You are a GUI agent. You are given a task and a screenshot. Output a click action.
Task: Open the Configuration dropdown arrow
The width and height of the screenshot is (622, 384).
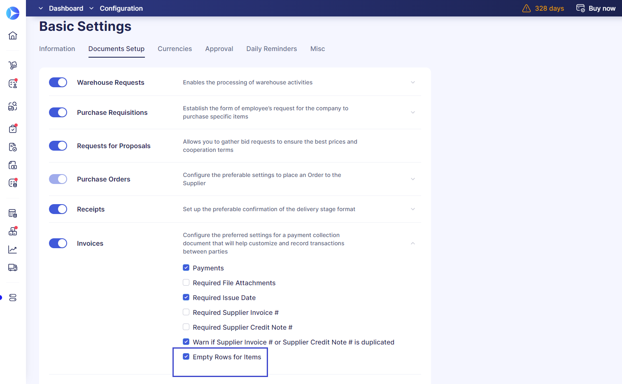click(x=91, y=8)
